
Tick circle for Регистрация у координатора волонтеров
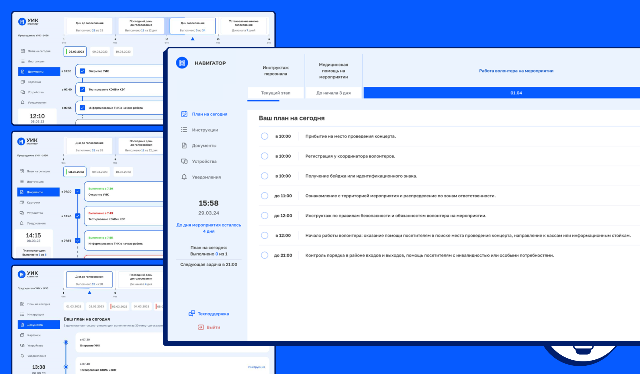265,156
